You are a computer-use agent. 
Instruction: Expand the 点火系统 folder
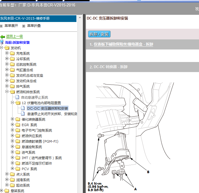click(x=7, y=174)
